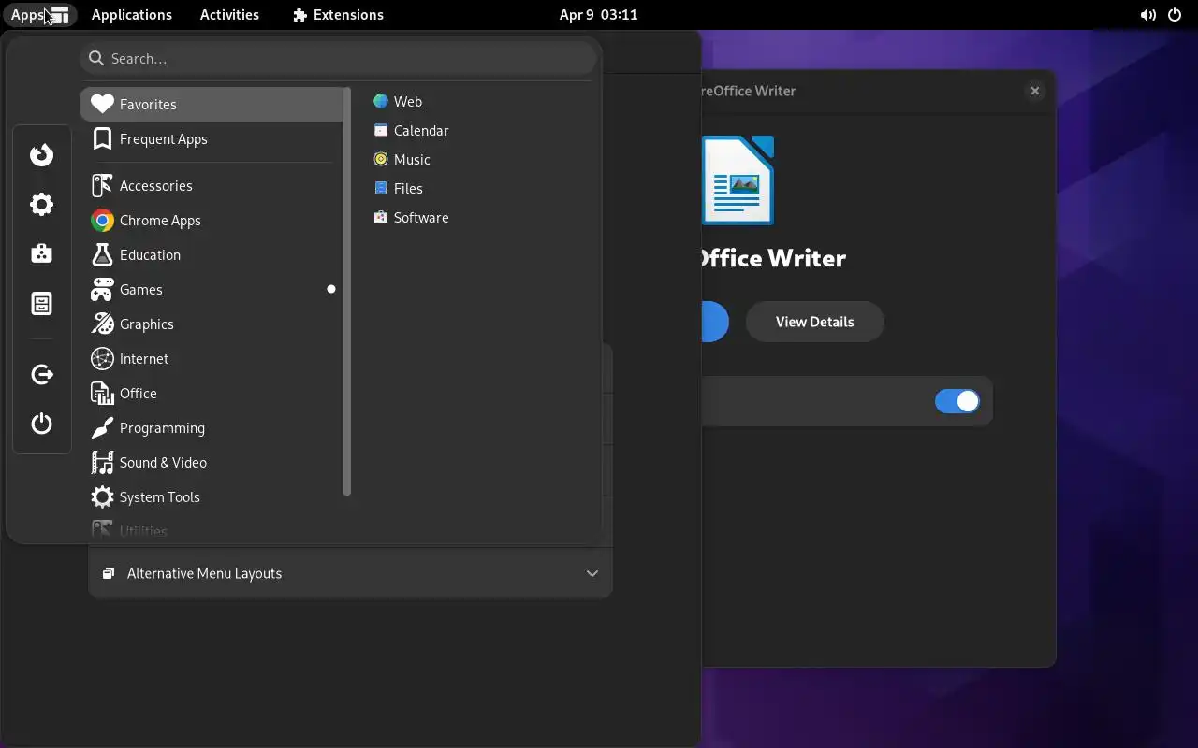Open the Apps menu button

[x=40, y=15]
